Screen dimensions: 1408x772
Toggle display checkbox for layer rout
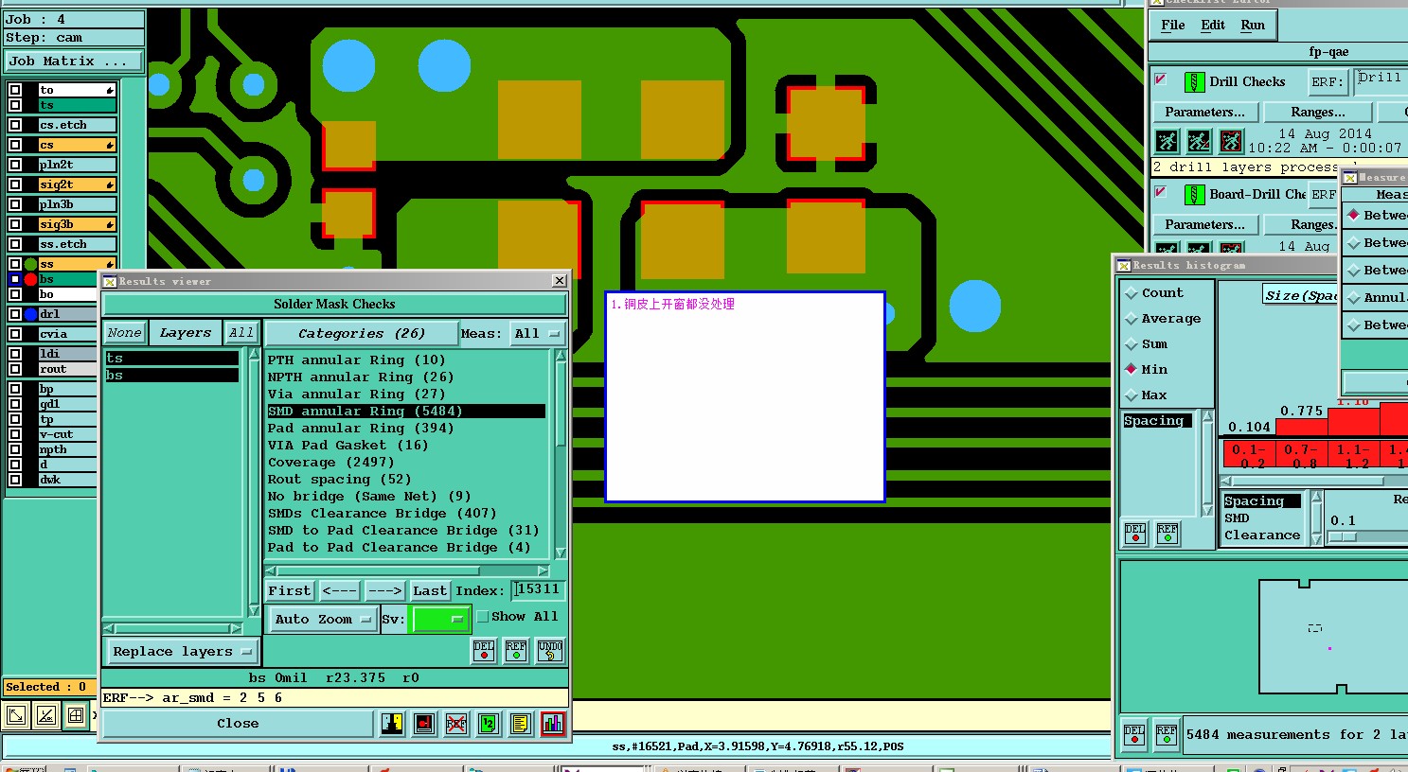(15, 369)
